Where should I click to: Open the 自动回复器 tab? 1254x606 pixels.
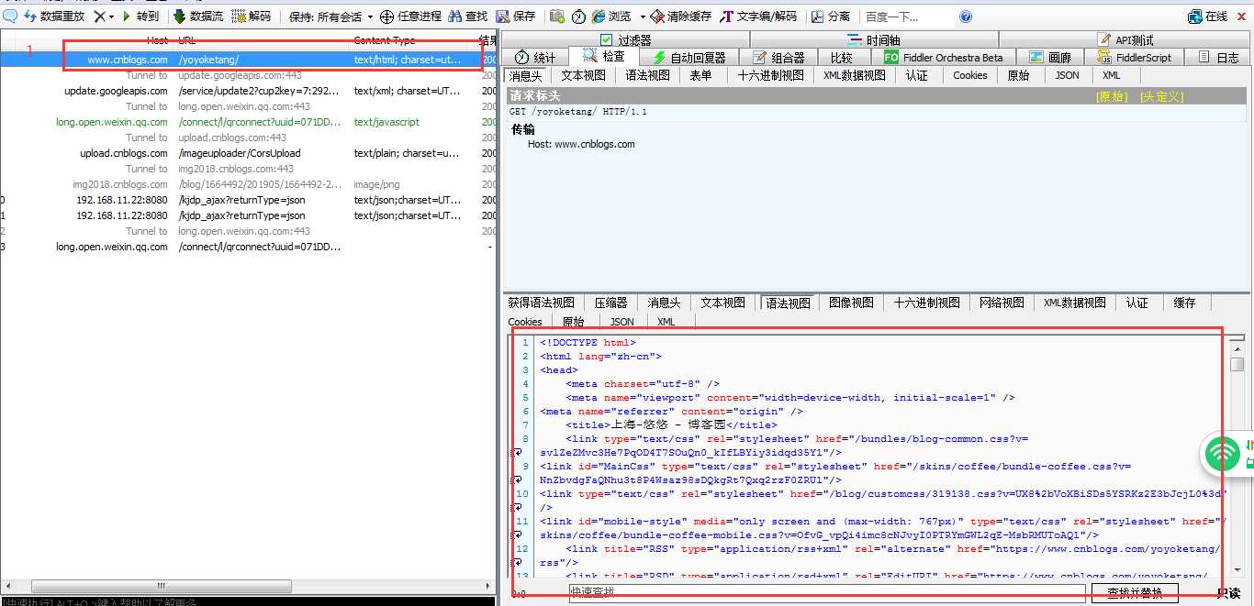click(x=689, y=57)
